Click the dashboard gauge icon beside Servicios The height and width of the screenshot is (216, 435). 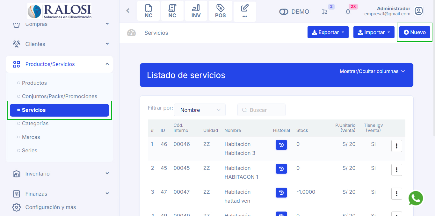pyautogui.click(x=131, y=33)
